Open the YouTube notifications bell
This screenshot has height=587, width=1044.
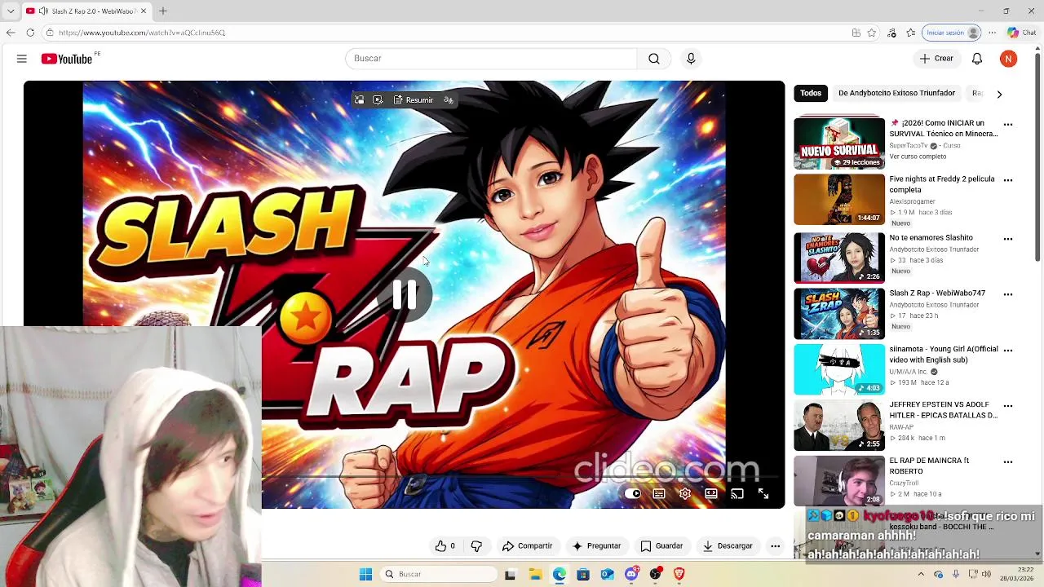977,59
